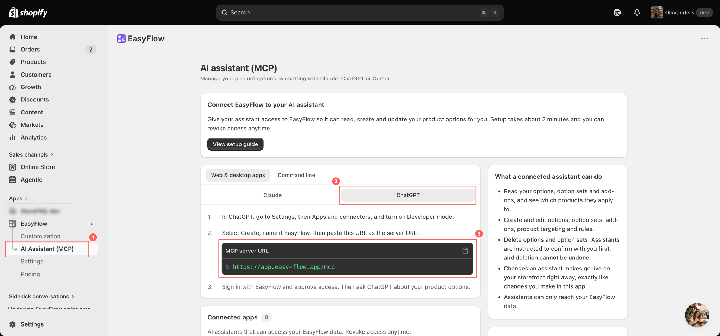Open Markets in the sidebar

[32, 125]
